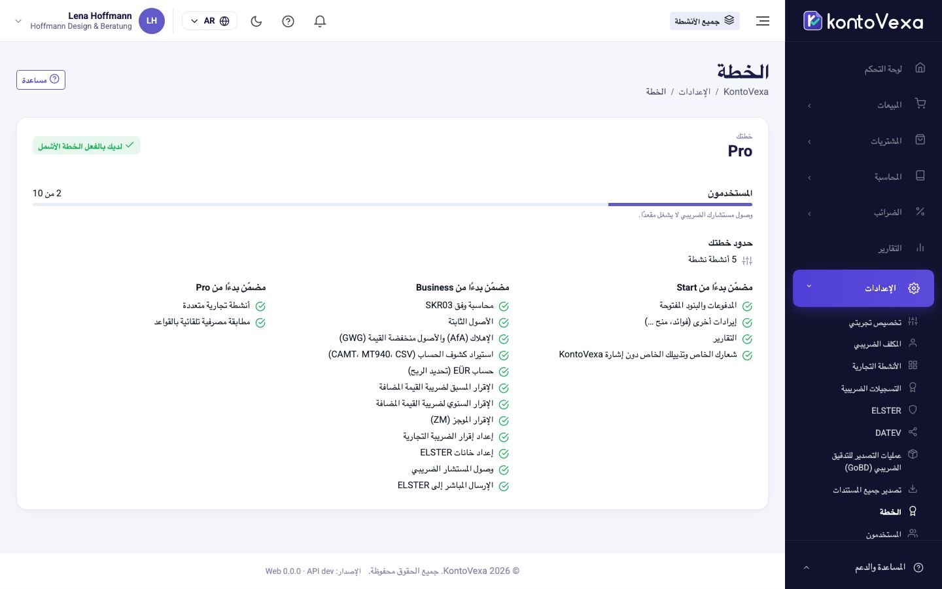This screenshot has width=942, height=589.
Task: Open the AR language dropdown
Action: [x=209, y=21]
